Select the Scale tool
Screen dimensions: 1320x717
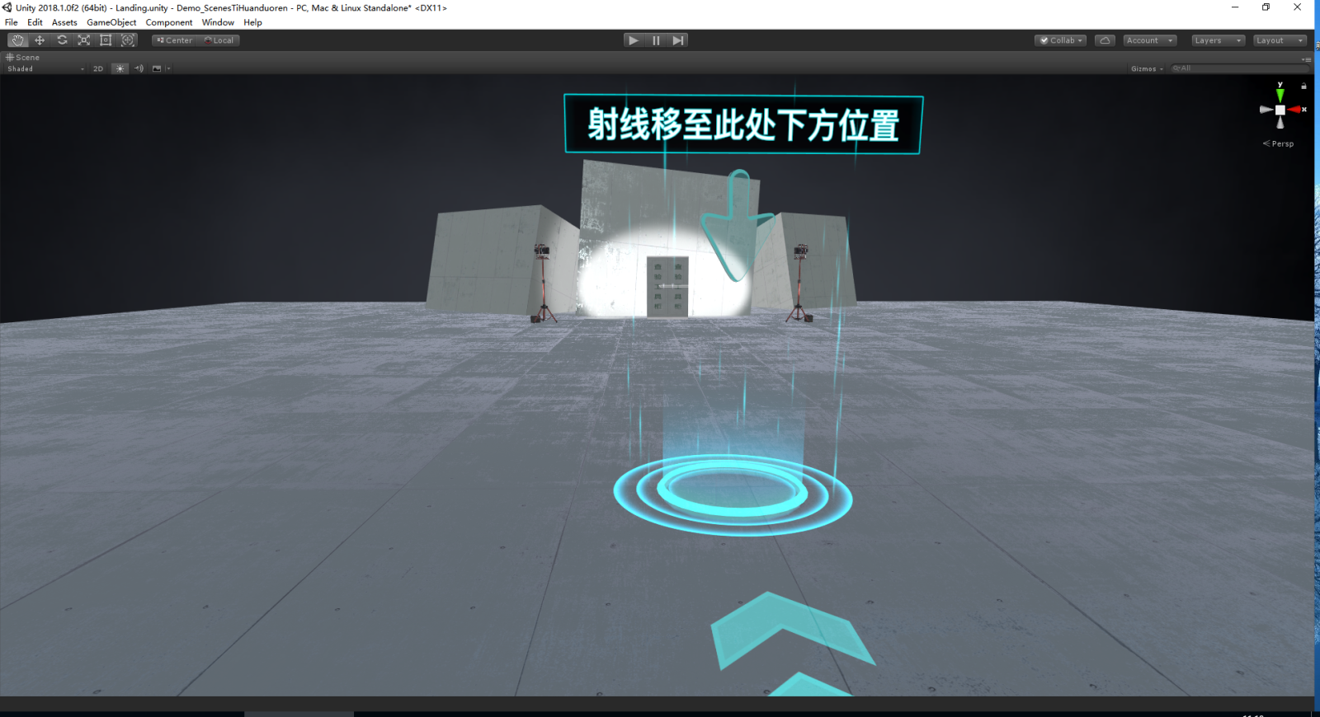click(x=83, y=40)
